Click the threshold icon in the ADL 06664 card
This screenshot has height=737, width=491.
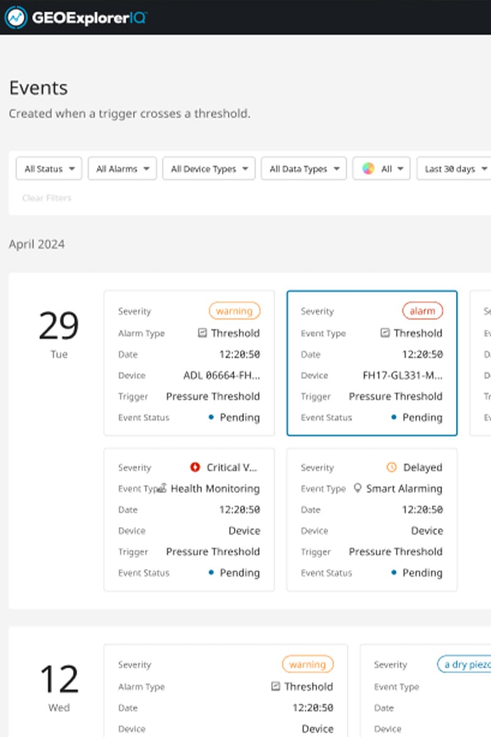[x=203, y=333]
